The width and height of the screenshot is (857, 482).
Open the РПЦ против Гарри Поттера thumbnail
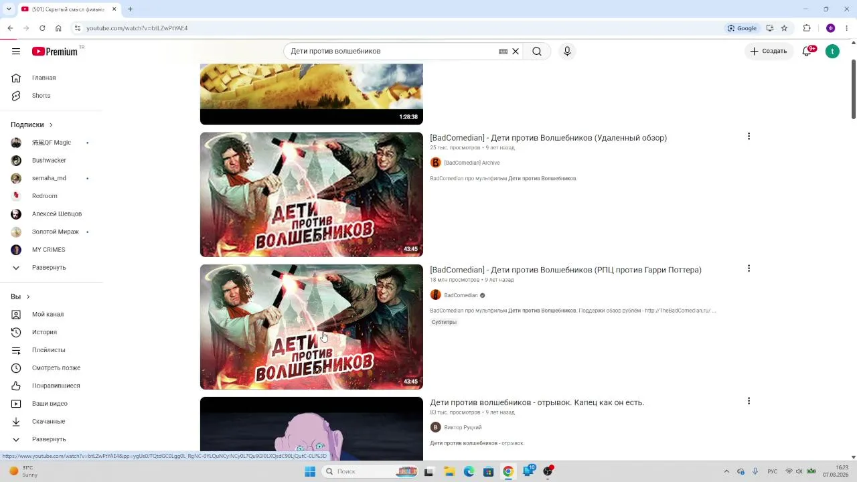[x=311, y=327]
